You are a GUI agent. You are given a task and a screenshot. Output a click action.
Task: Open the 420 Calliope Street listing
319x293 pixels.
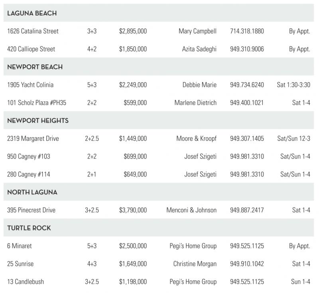pos(31,49)
